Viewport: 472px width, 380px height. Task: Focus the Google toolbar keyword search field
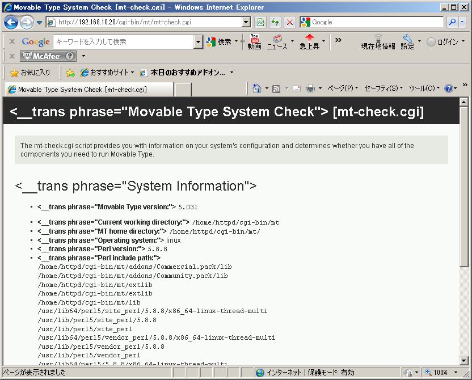pos(124,42)
